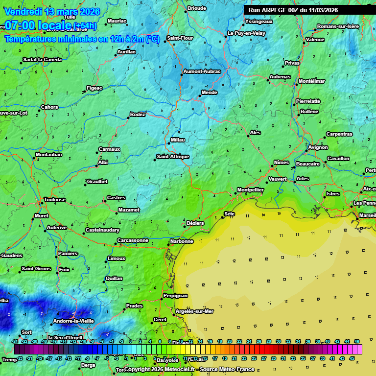Select the Avignon city label
The image size is (376, 376).
(x=318, y=147)
